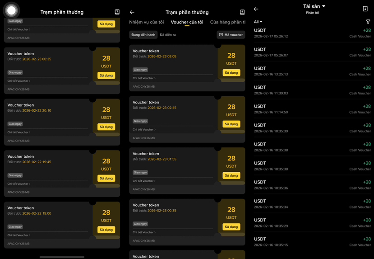Open USDT record dated 2026-02-16 10:35:34
This screenshot has width=374, height=259.
pyautogui.click(x=312, y=204)
